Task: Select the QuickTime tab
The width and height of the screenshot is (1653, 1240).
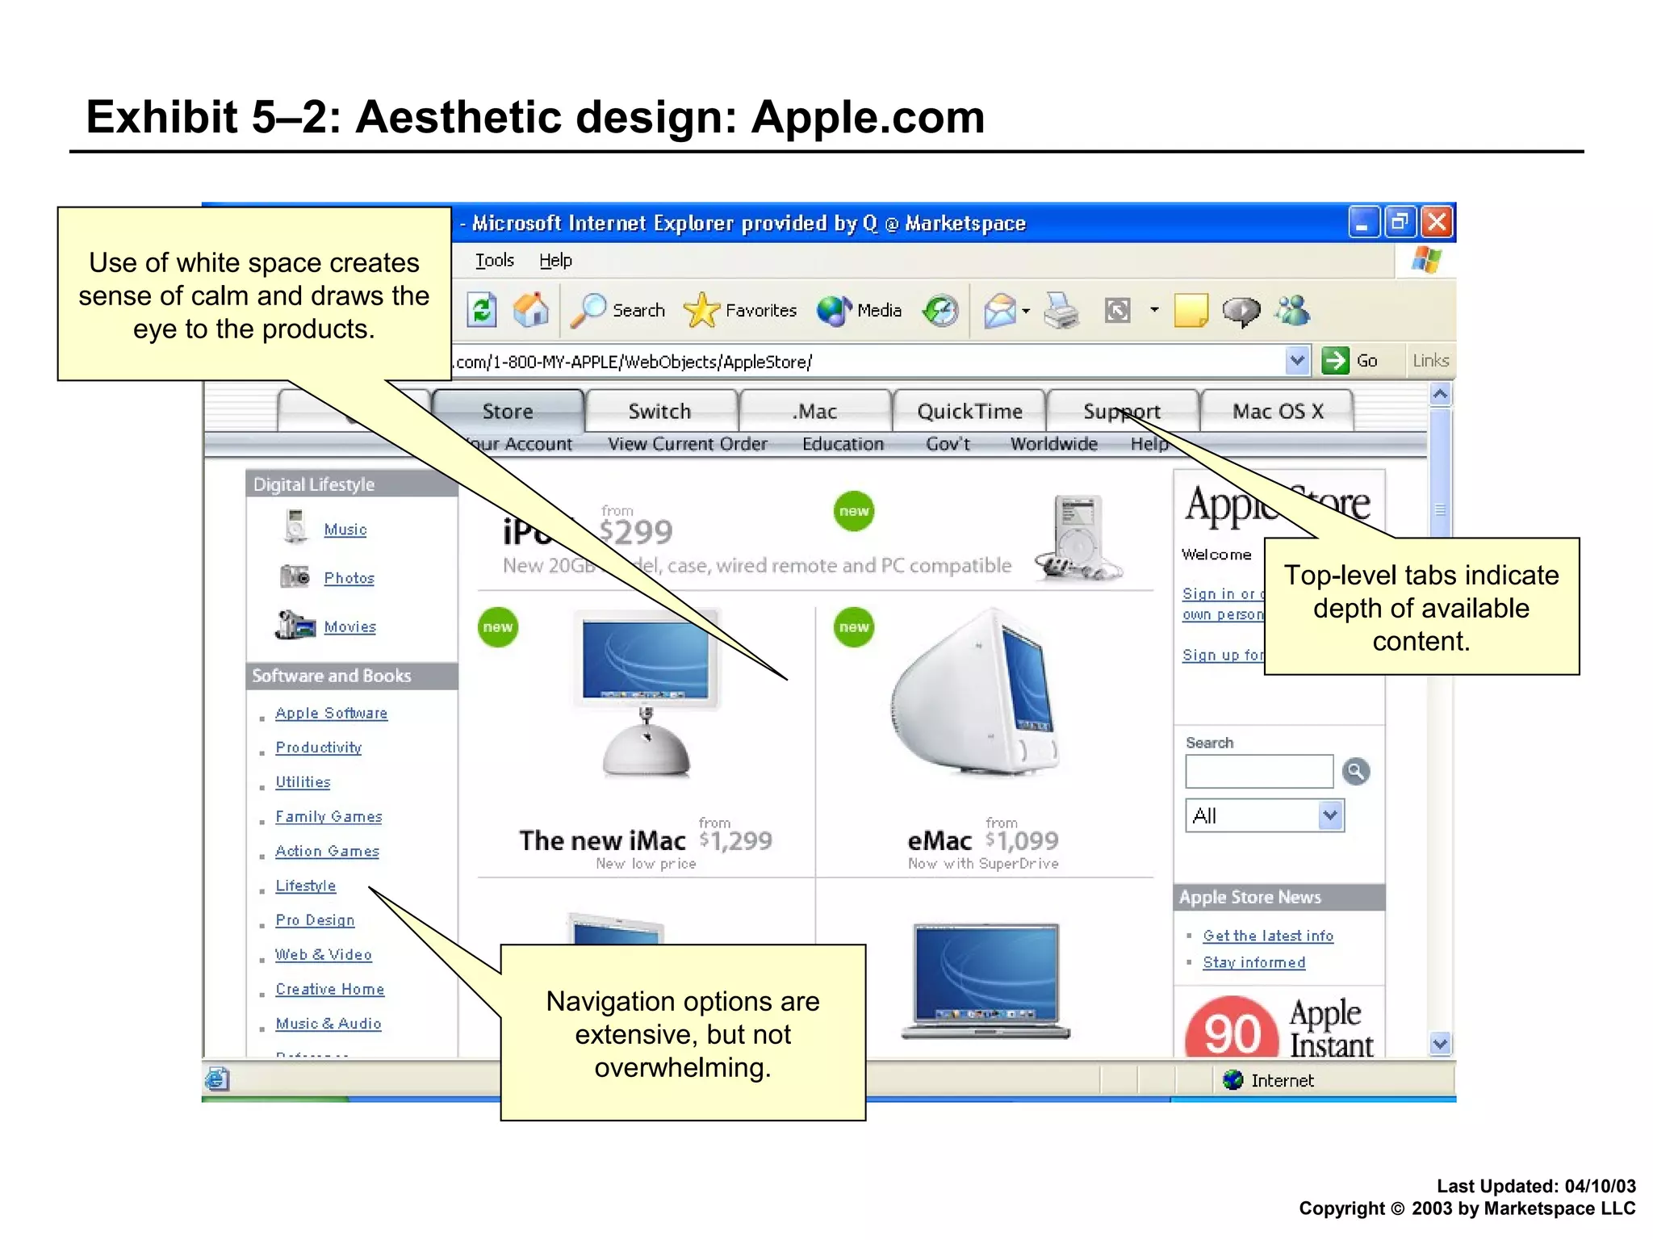Action: point(969,412)
